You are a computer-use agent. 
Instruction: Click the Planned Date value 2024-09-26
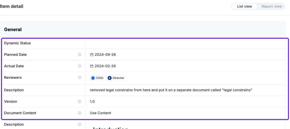105,54
